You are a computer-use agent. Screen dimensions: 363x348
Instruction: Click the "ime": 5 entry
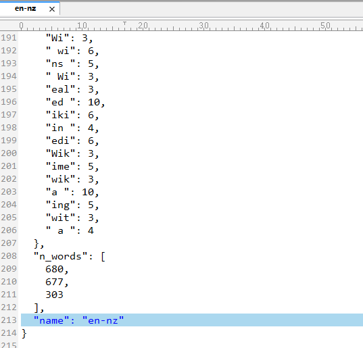tap(72, 166)
